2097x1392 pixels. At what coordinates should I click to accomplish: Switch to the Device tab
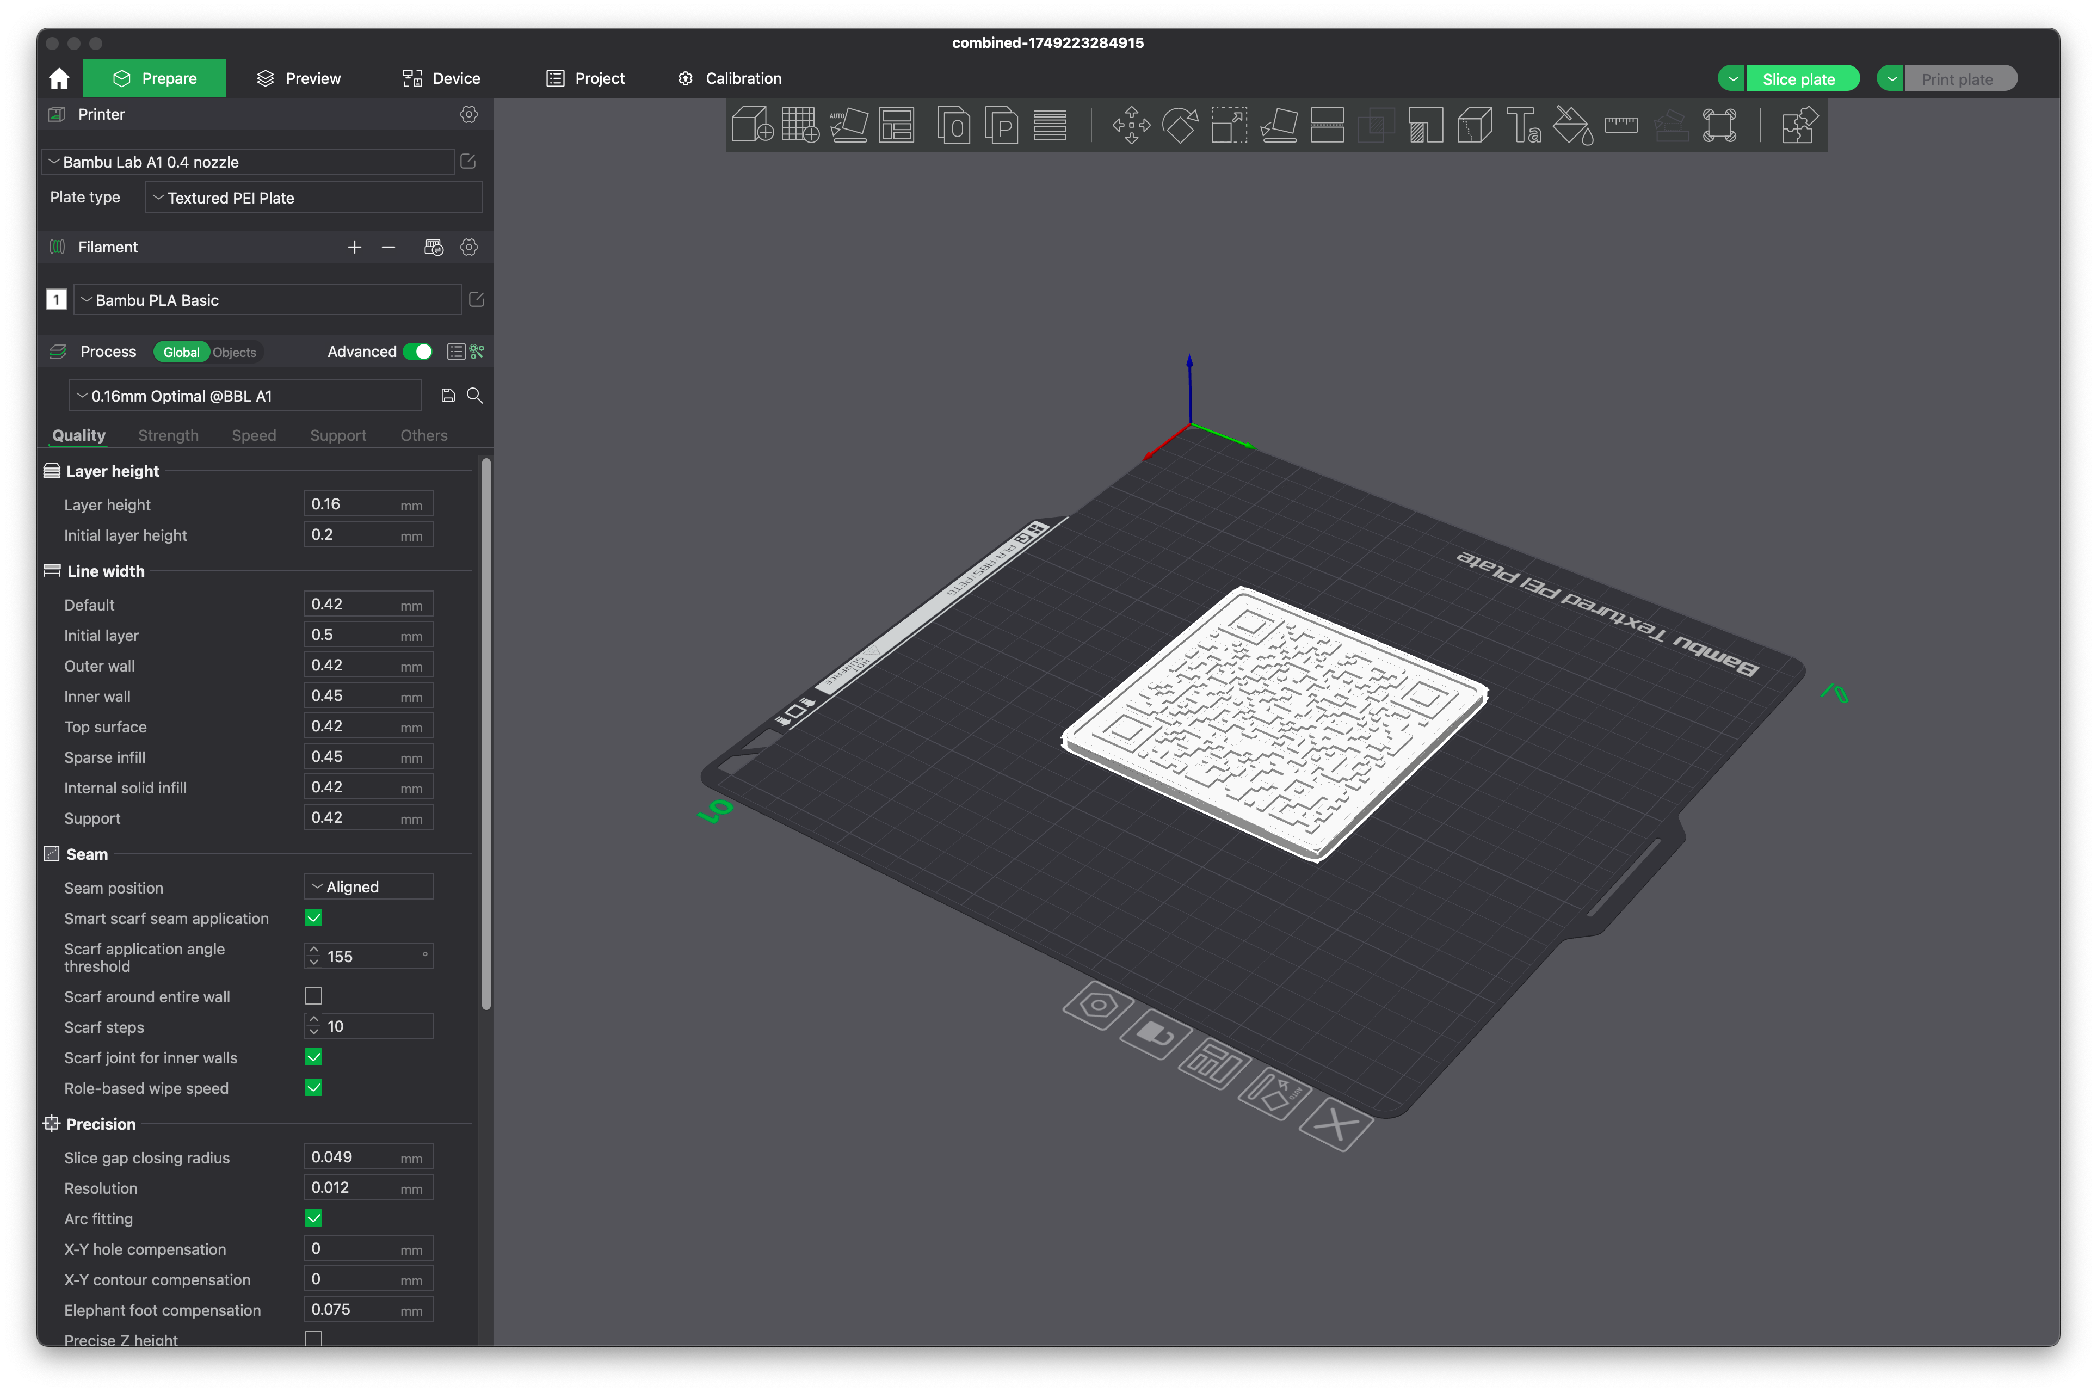[x=441, y=79]
